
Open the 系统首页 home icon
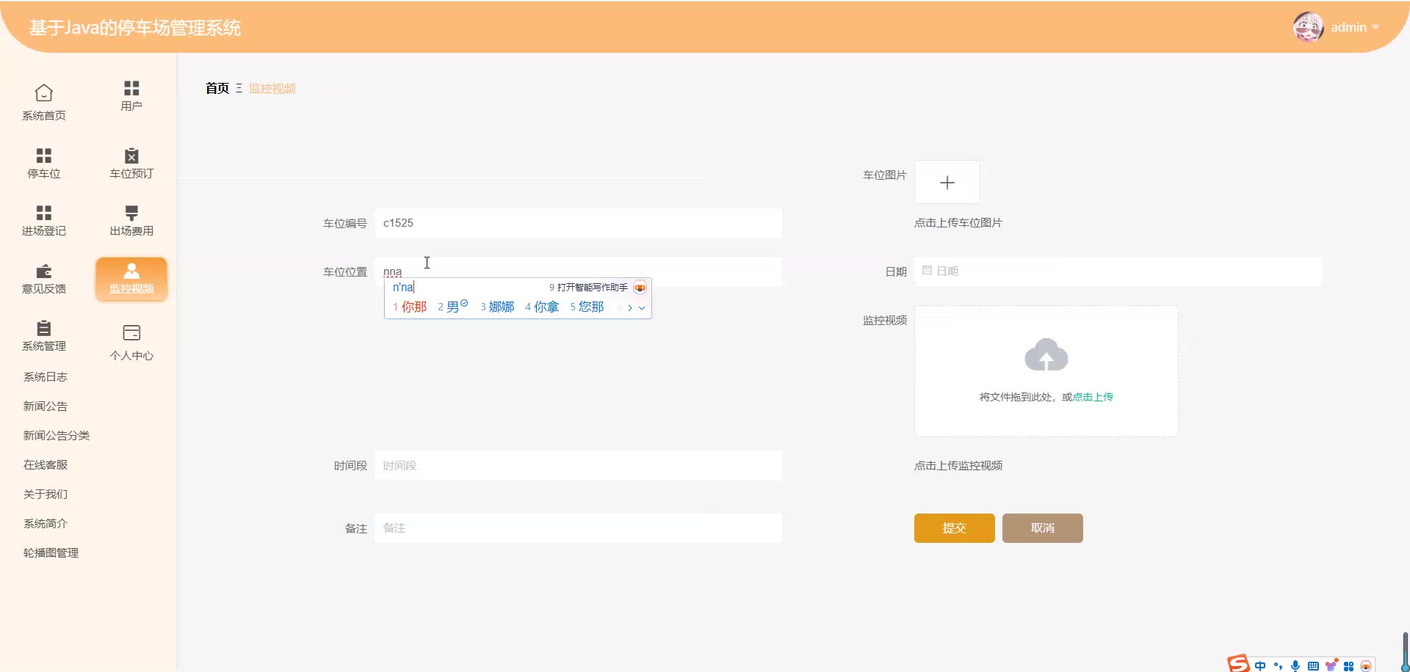(x=44, y=93)
